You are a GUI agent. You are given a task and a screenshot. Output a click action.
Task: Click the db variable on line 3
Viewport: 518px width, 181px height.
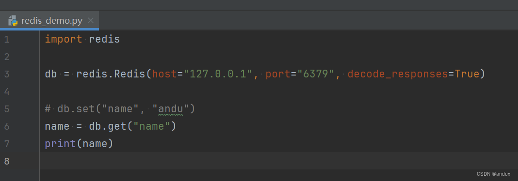(51, 74)
